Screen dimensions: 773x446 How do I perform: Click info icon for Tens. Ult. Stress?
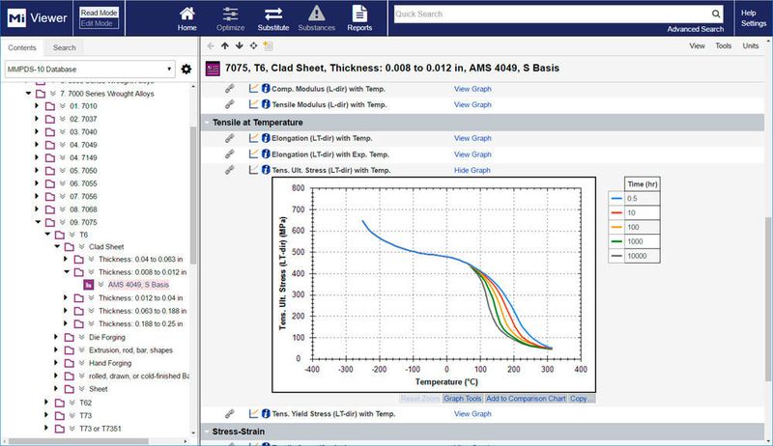pyautogui.click(x=266, y=170)
